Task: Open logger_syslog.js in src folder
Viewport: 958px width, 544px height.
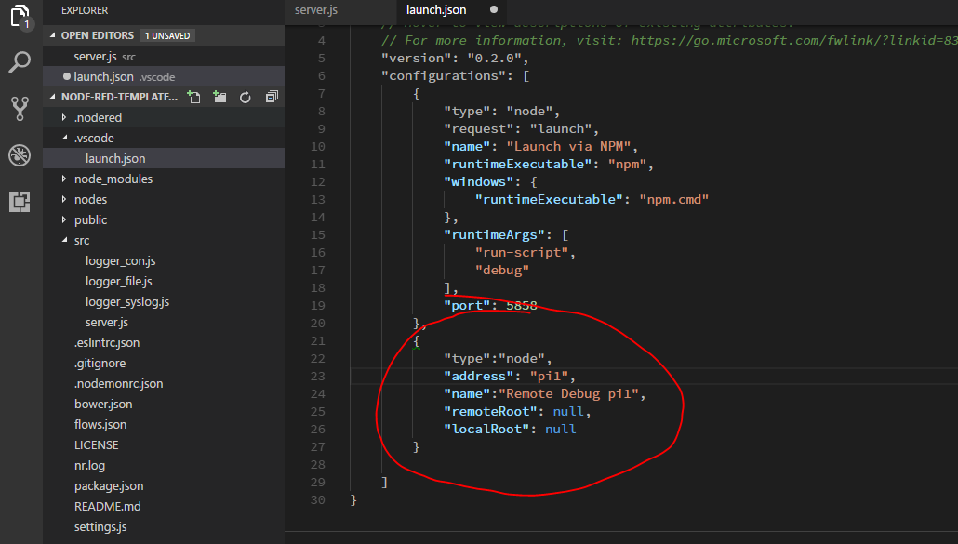Action: pos(126,301)
